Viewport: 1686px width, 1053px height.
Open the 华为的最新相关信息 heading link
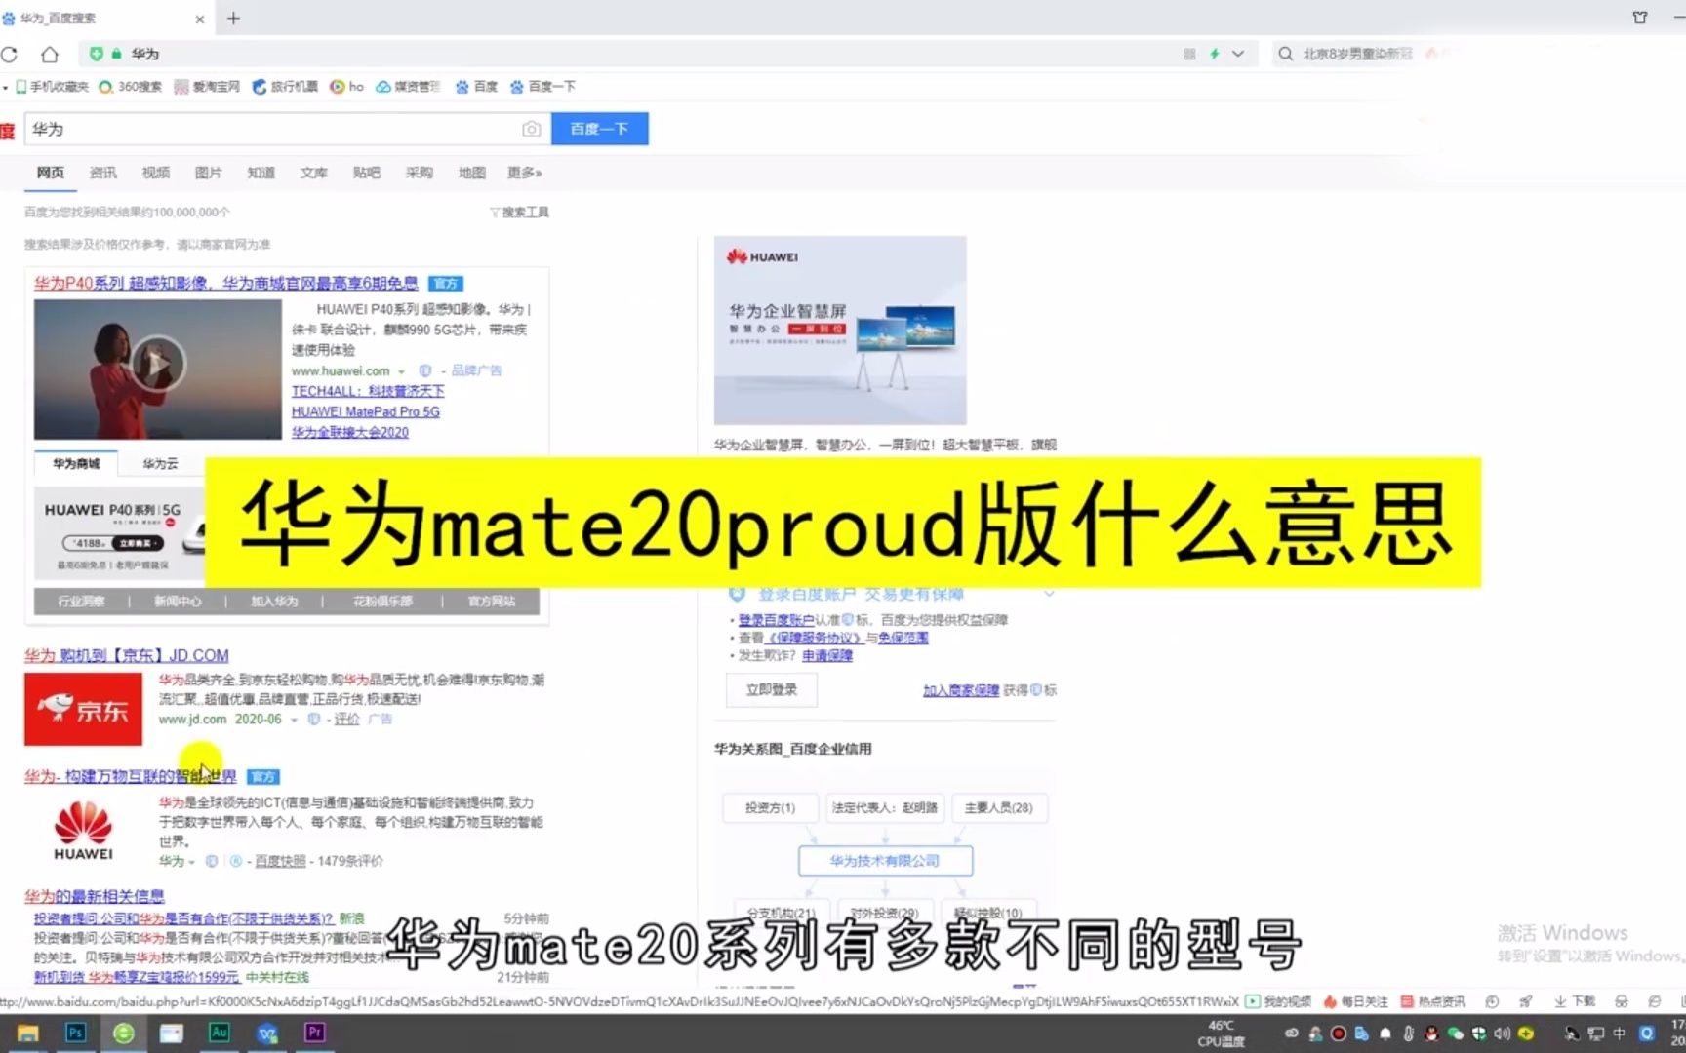tap(95, 895)
